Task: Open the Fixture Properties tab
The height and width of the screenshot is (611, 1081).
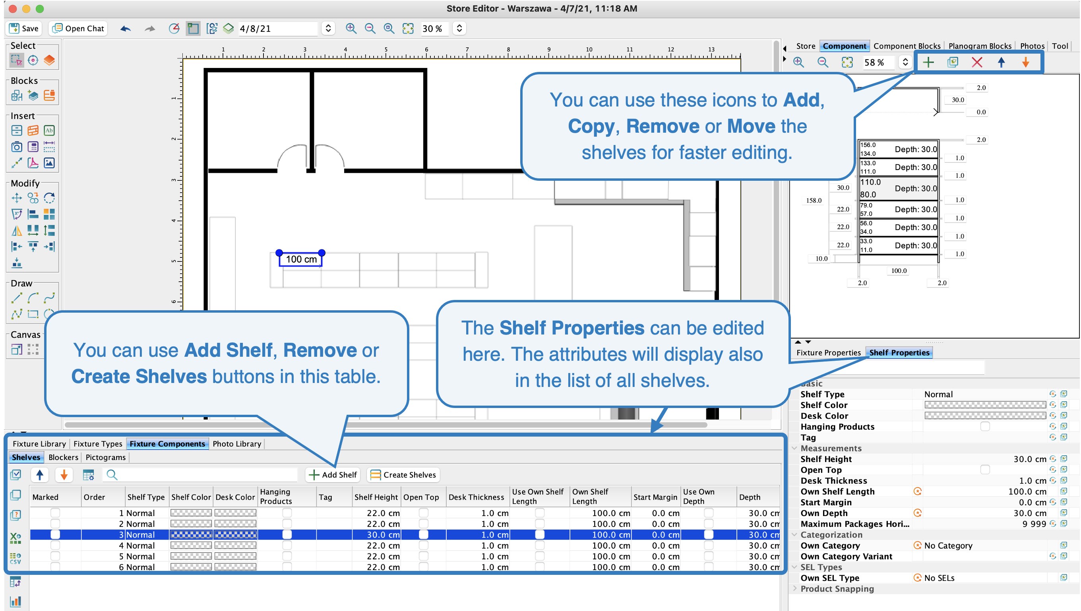Action: coord(828,352)
